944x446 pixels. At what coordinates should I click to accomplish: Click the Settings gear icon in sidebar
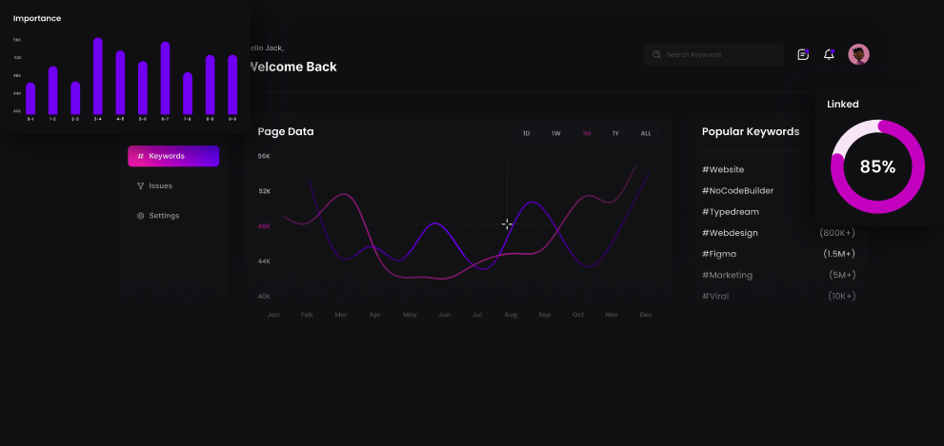[x=140, y=215]
